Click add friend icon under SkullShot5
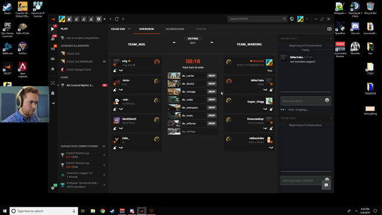Screen dimensions: 382x215 click(115, 128)
